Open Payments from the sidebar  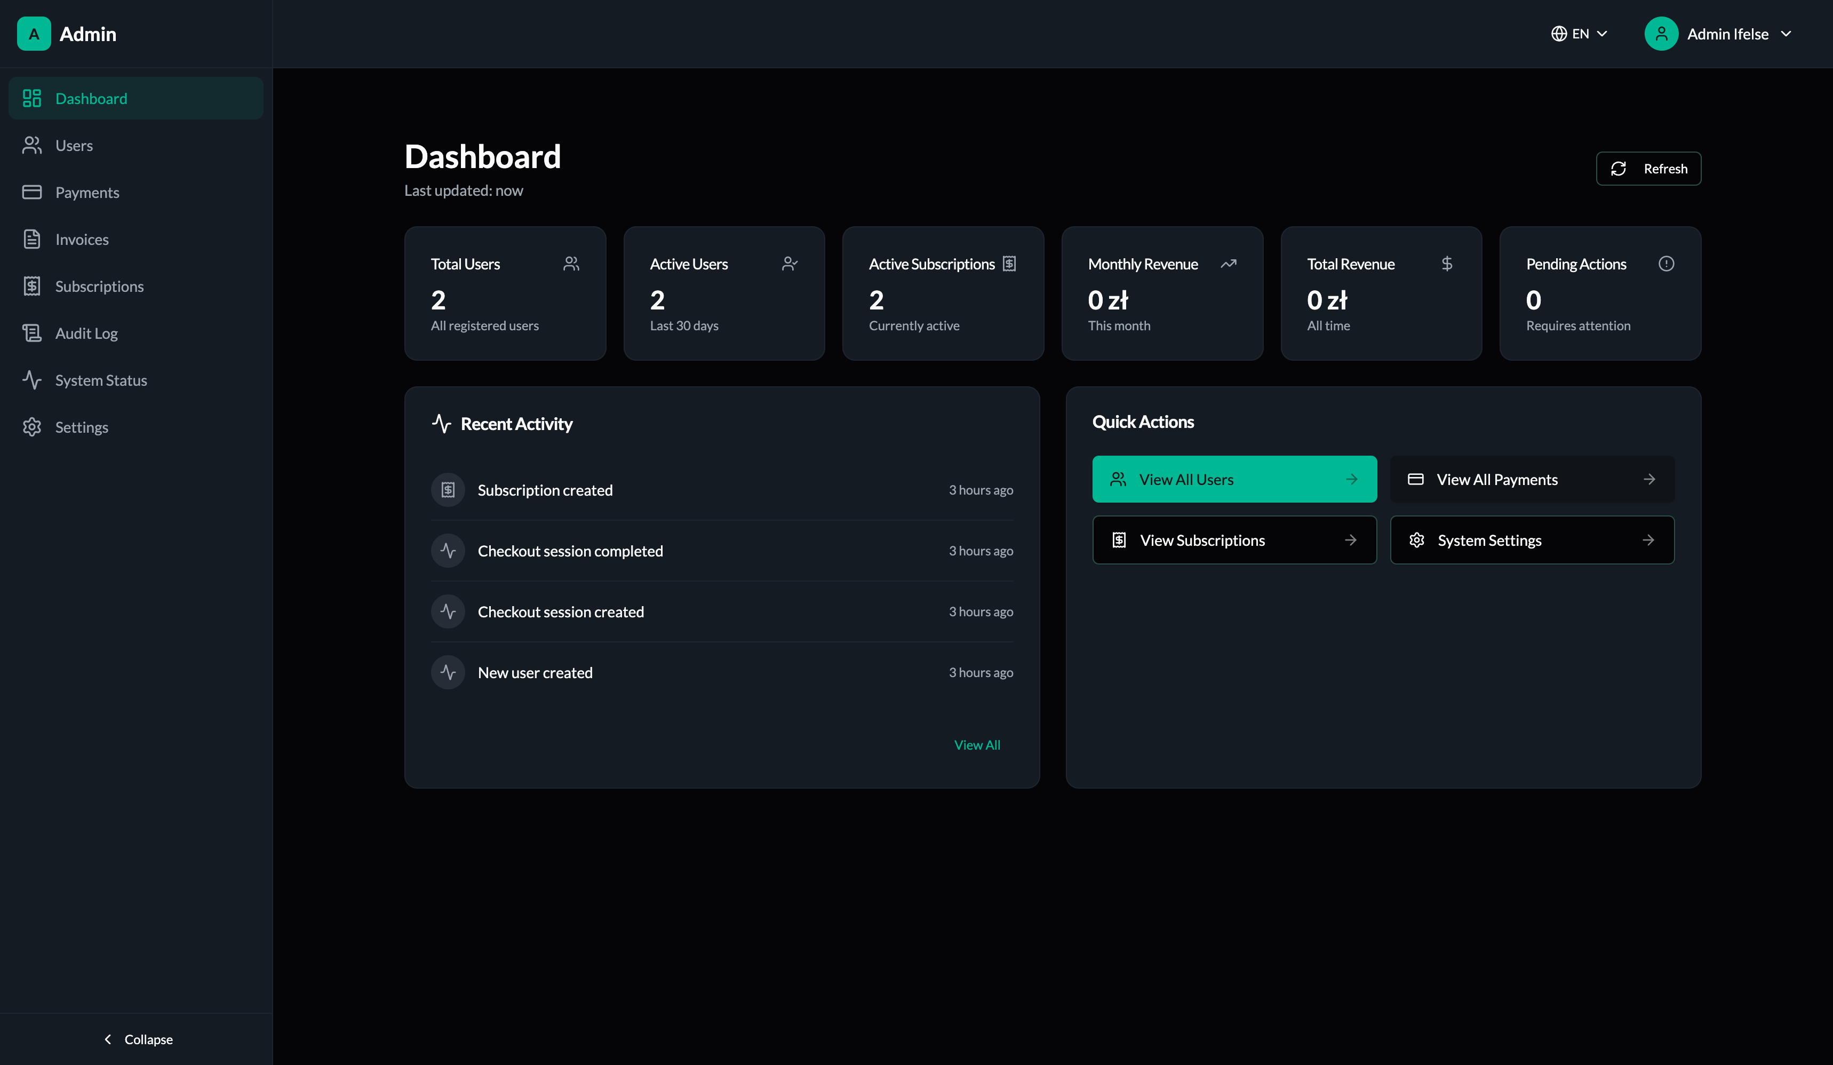coord(136,192)
